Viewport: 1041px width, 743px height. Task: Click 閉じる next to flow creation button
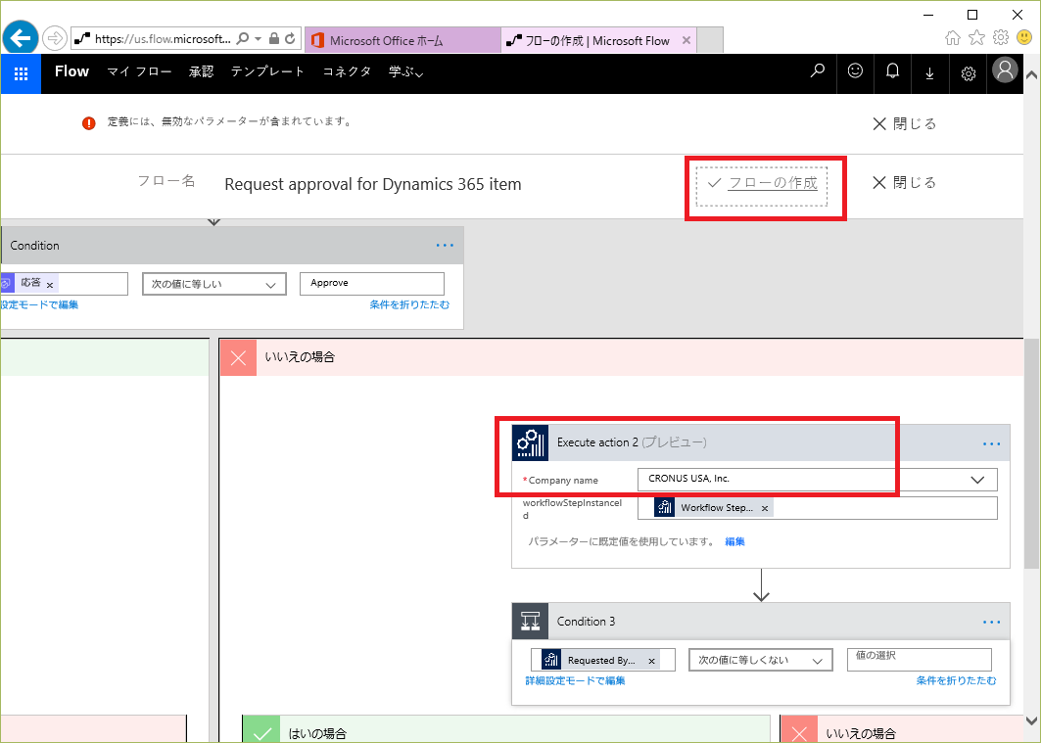tap(904, 182)
